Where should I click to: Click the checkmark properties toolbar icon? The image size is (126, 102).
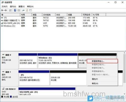27,10
